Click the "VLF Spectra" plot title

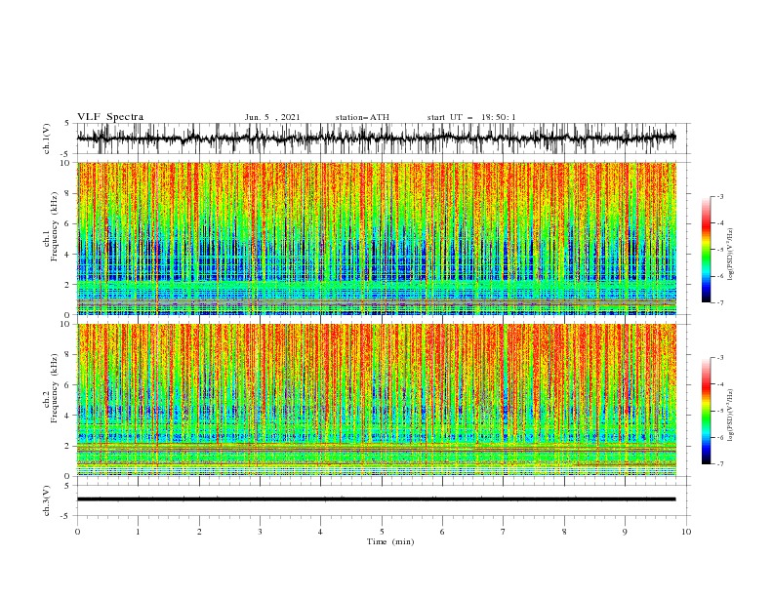click(x=110, y=117)
